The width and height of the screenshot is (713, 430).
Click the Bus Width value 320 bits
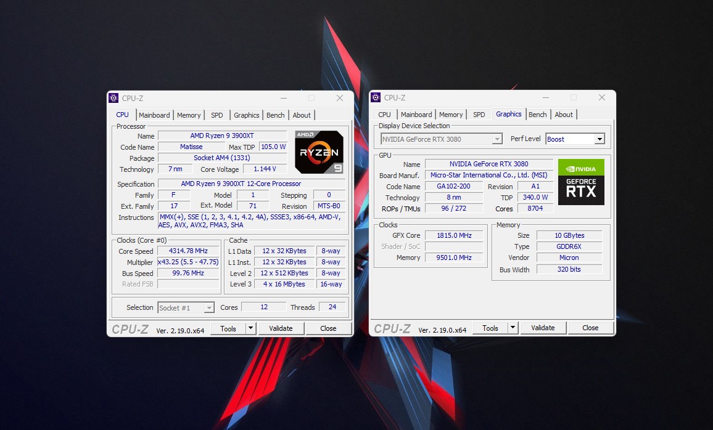coord(569,269)
